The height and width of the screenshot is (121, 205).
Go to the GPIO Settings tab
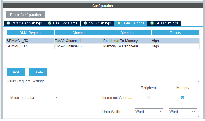tap(164, 23)
